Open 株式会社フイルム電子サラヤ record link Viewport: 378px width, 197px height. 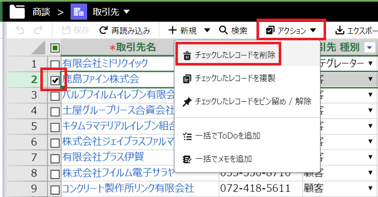point(118,173)
